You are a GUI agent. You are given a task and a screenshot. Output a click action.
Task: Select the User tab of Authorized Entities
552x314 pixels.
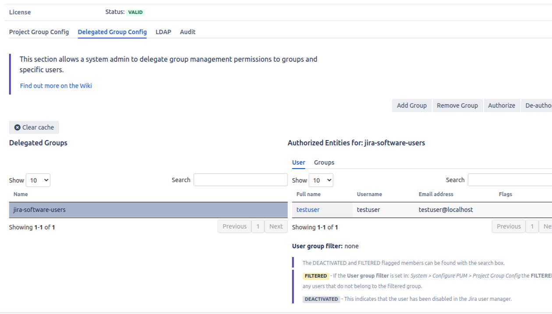tap(298, 162)
